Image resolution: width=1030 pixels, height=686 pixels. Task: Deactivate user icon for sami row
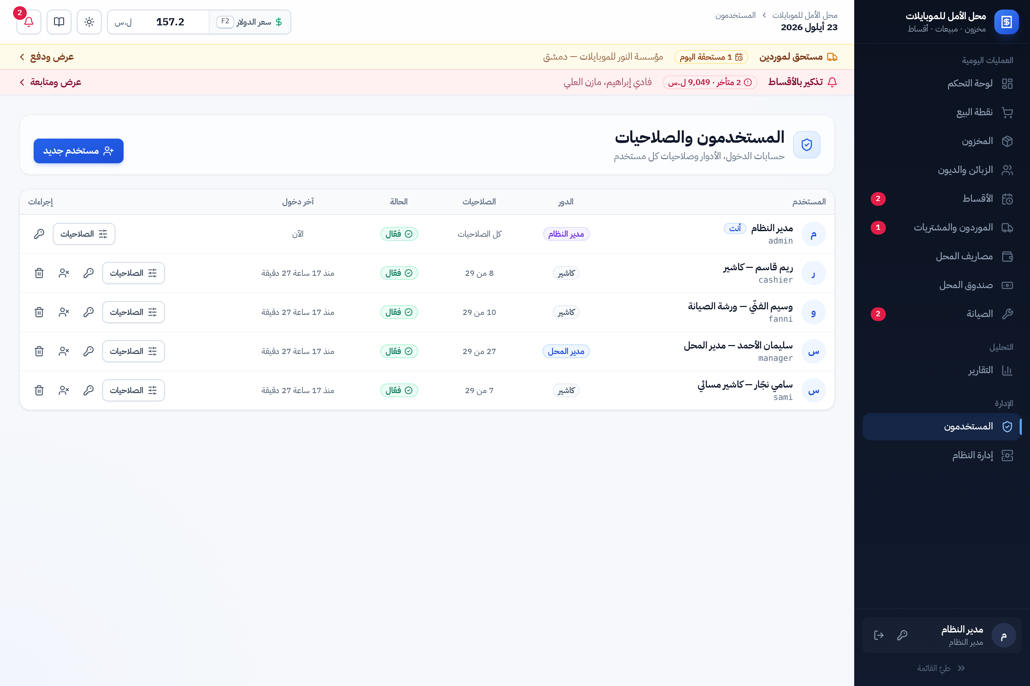coord(64,390)
